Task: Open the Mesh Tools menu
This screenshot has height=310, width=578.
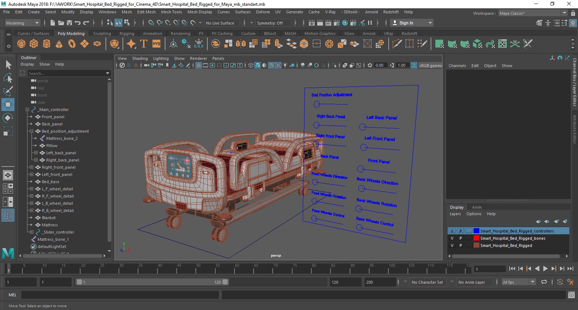Action: [171, 12]
